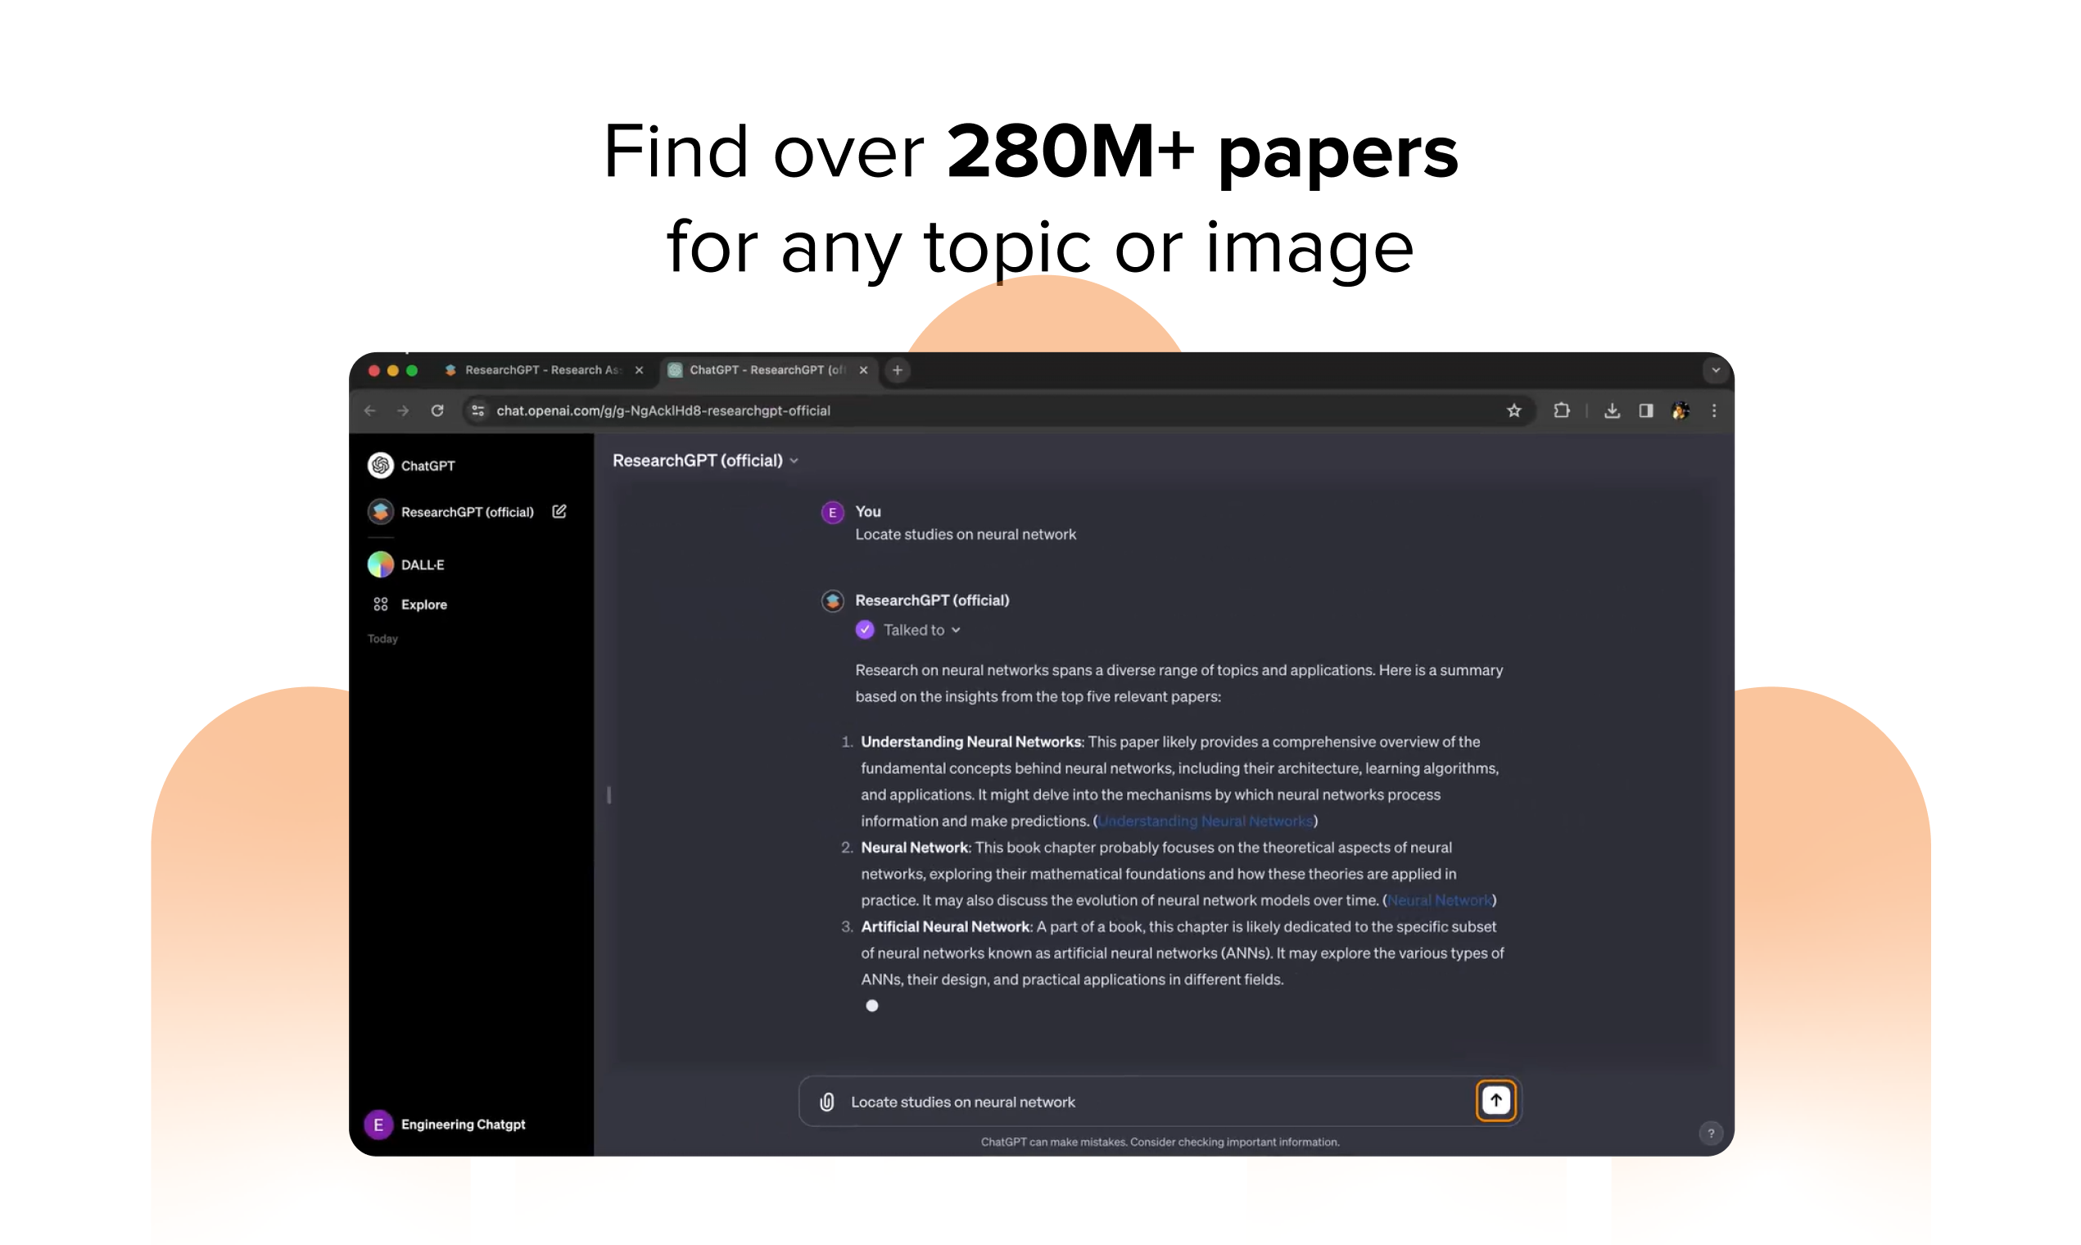2081x1245 pixels.
Task: Expand the 'Talked to' details chevron
Action: 956,630
